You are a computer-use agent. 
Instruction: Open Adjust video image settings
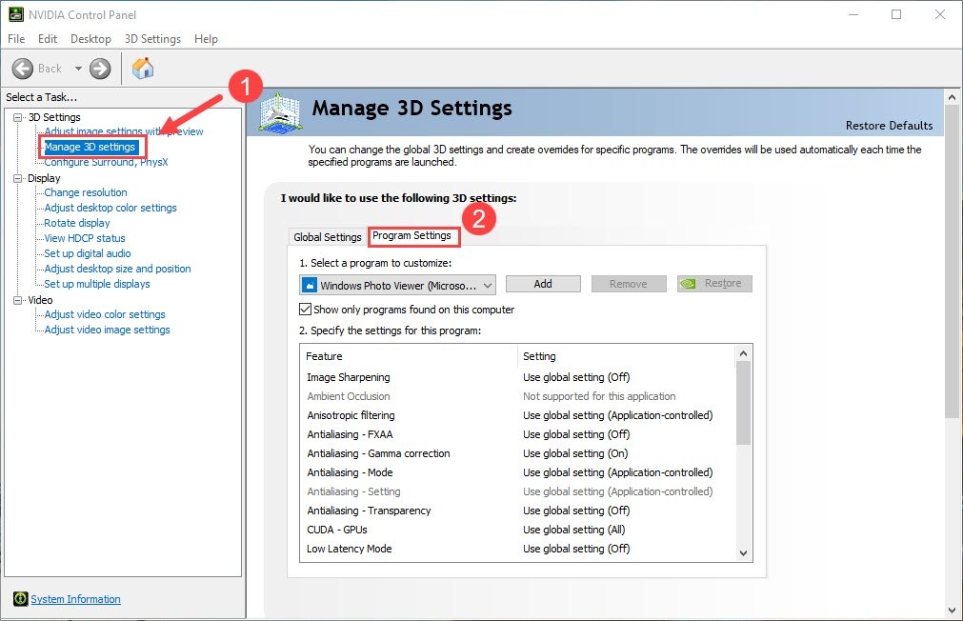click(x=107, y=330)
